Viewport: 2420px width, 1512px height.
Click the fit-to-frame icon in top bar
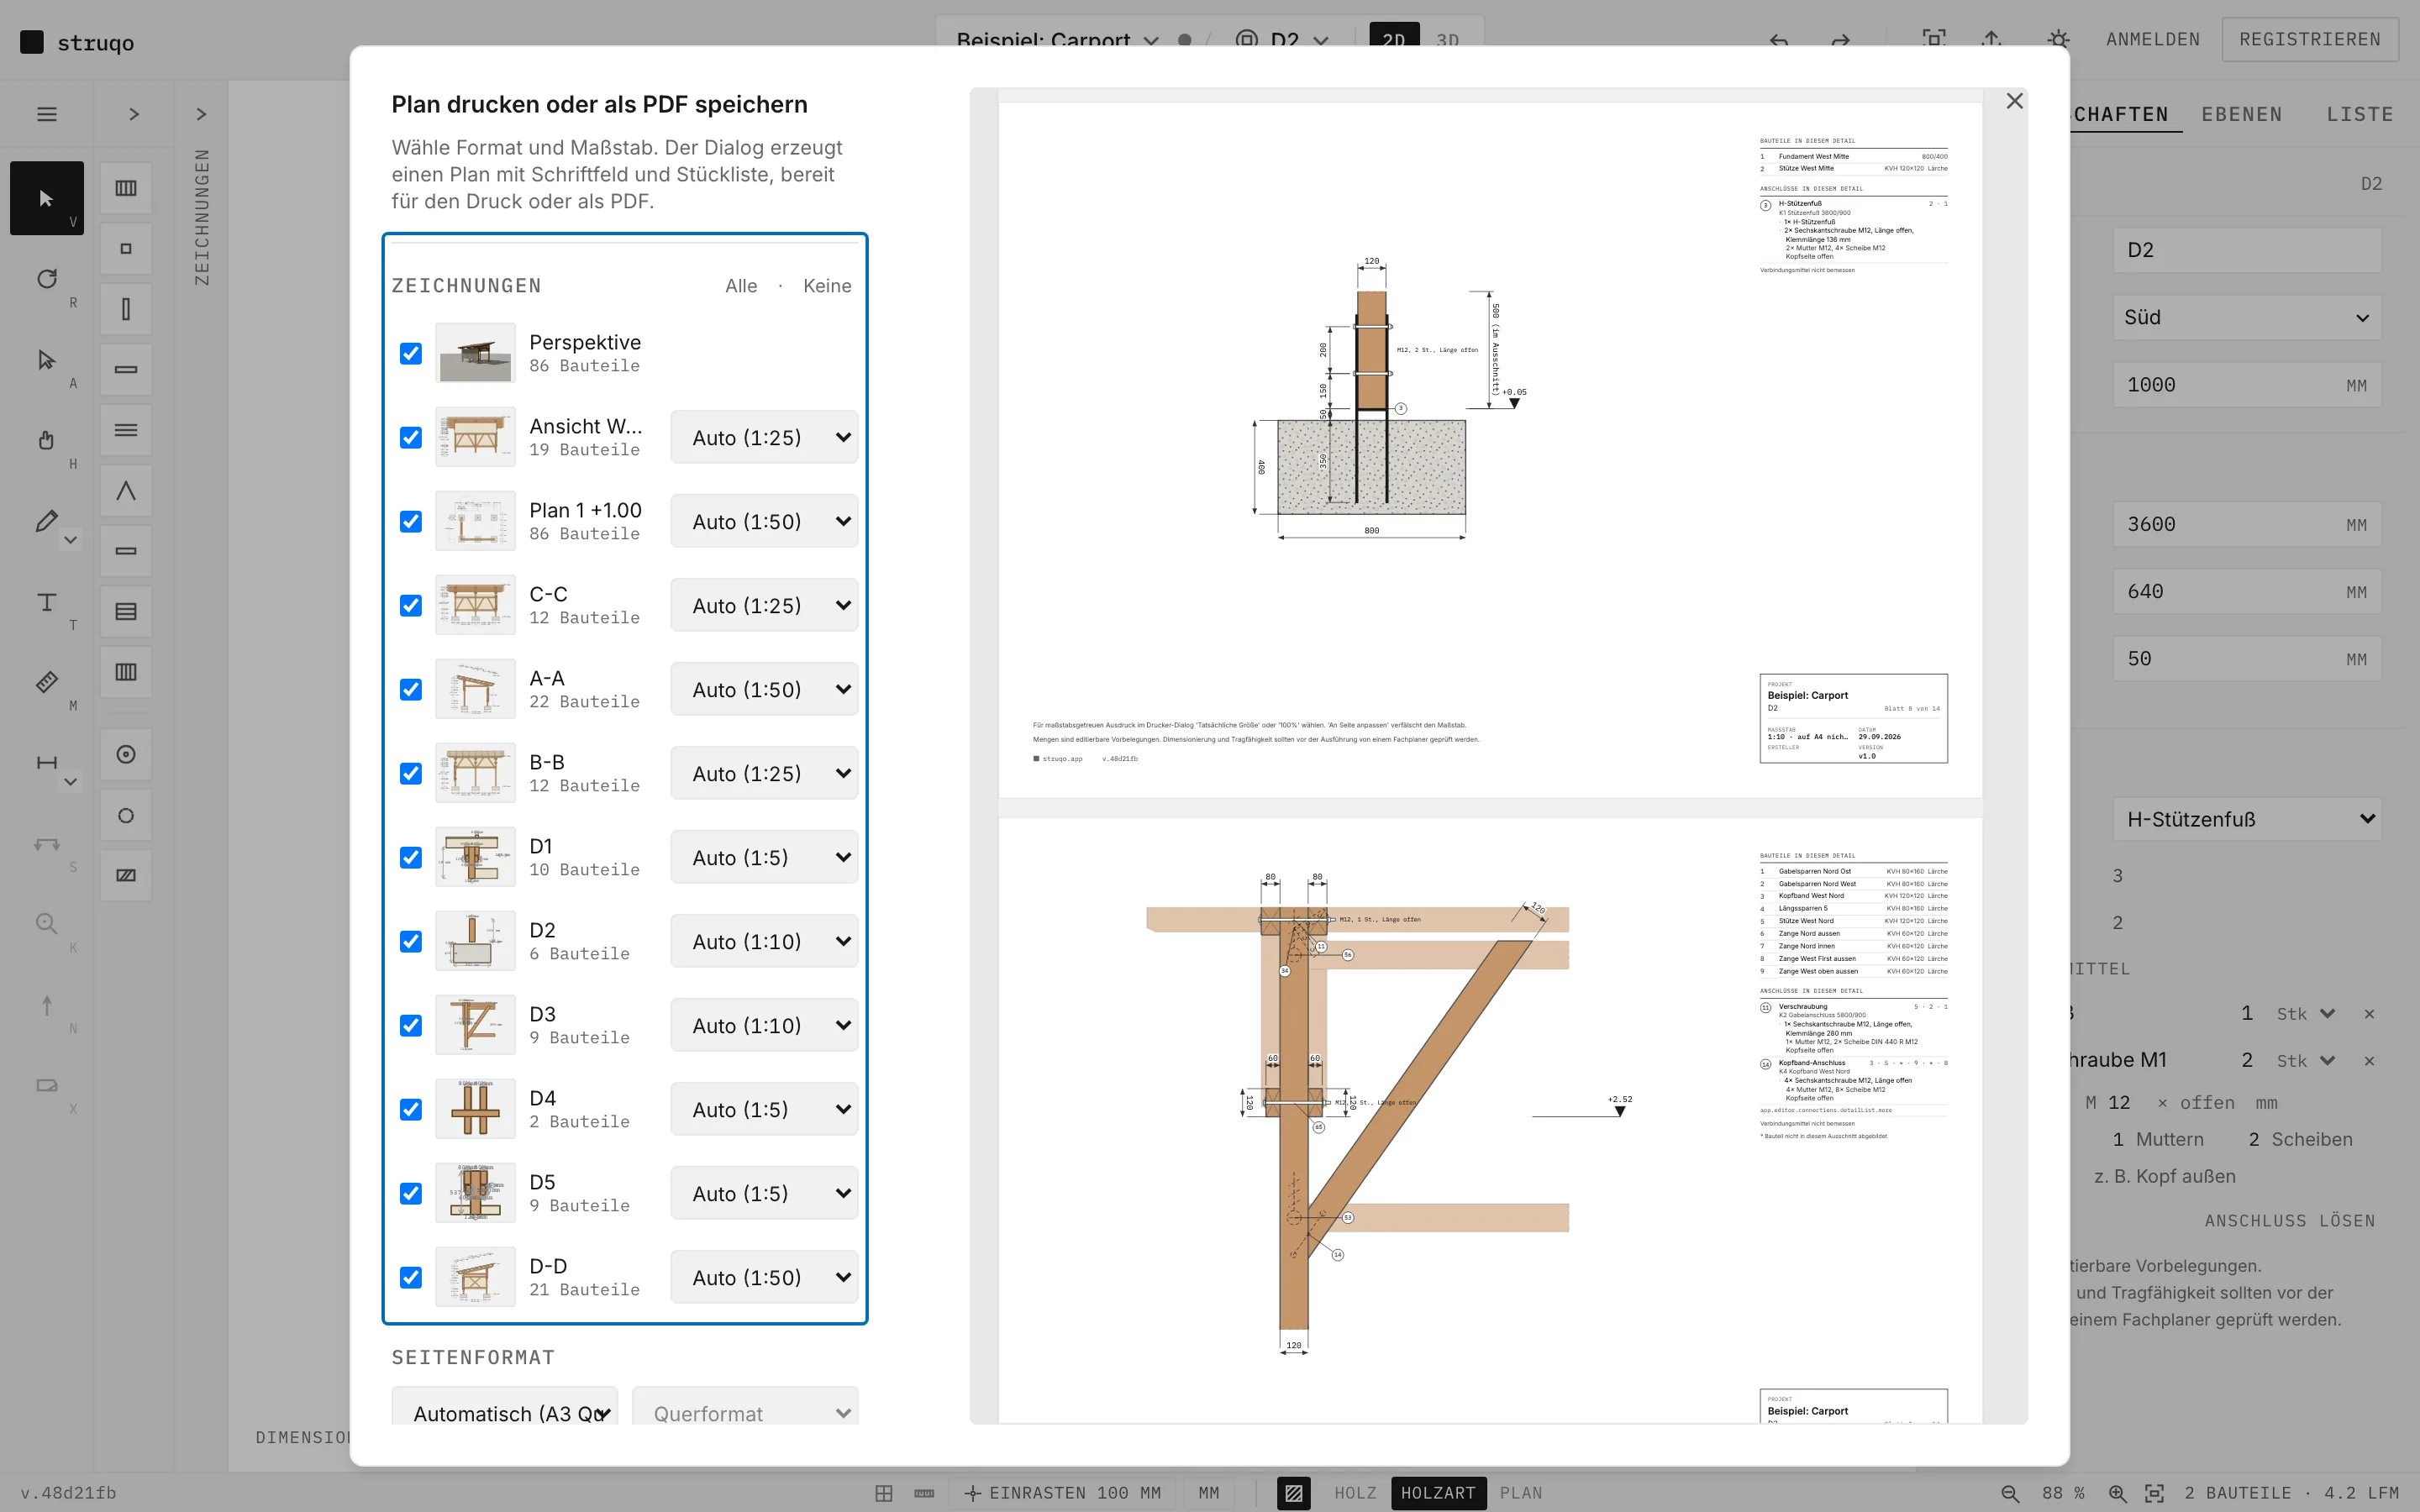coord(1934,39)
